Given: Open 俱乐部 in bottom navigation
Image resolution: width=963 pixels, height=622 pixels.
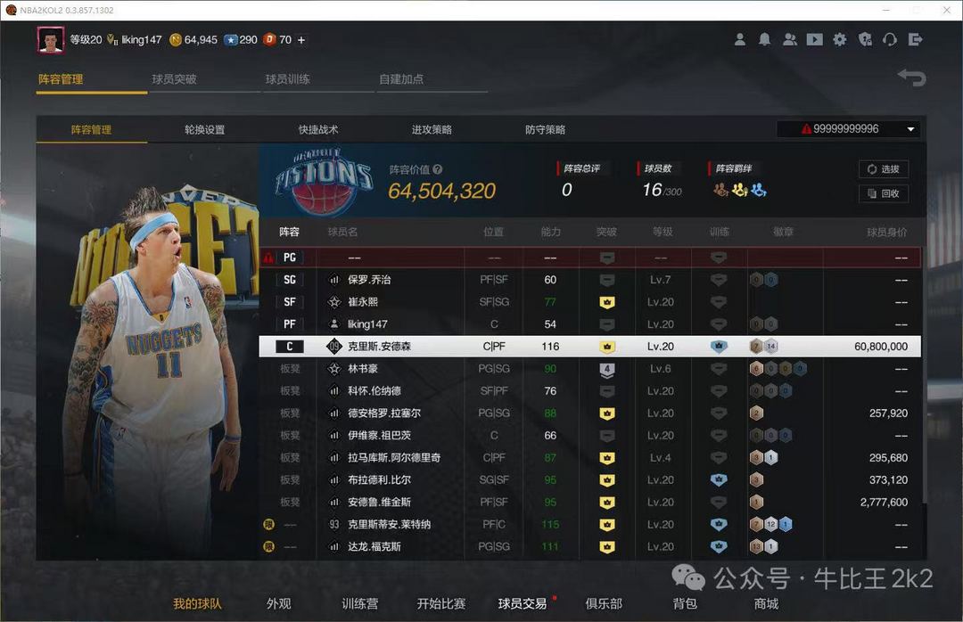Looking at the screenshot, I should (x=604, y=603).
